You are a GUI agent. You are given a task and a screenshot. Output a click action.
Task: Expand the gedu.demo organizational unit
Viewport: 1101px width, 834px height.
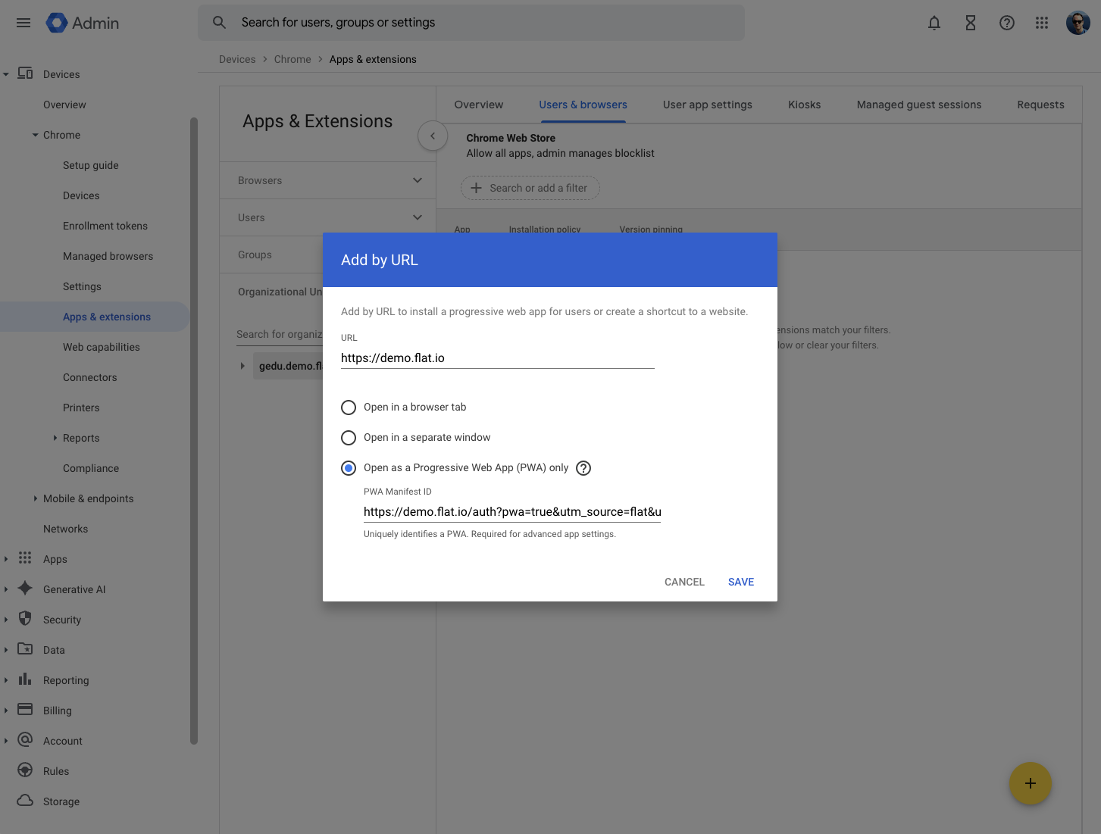241,365
